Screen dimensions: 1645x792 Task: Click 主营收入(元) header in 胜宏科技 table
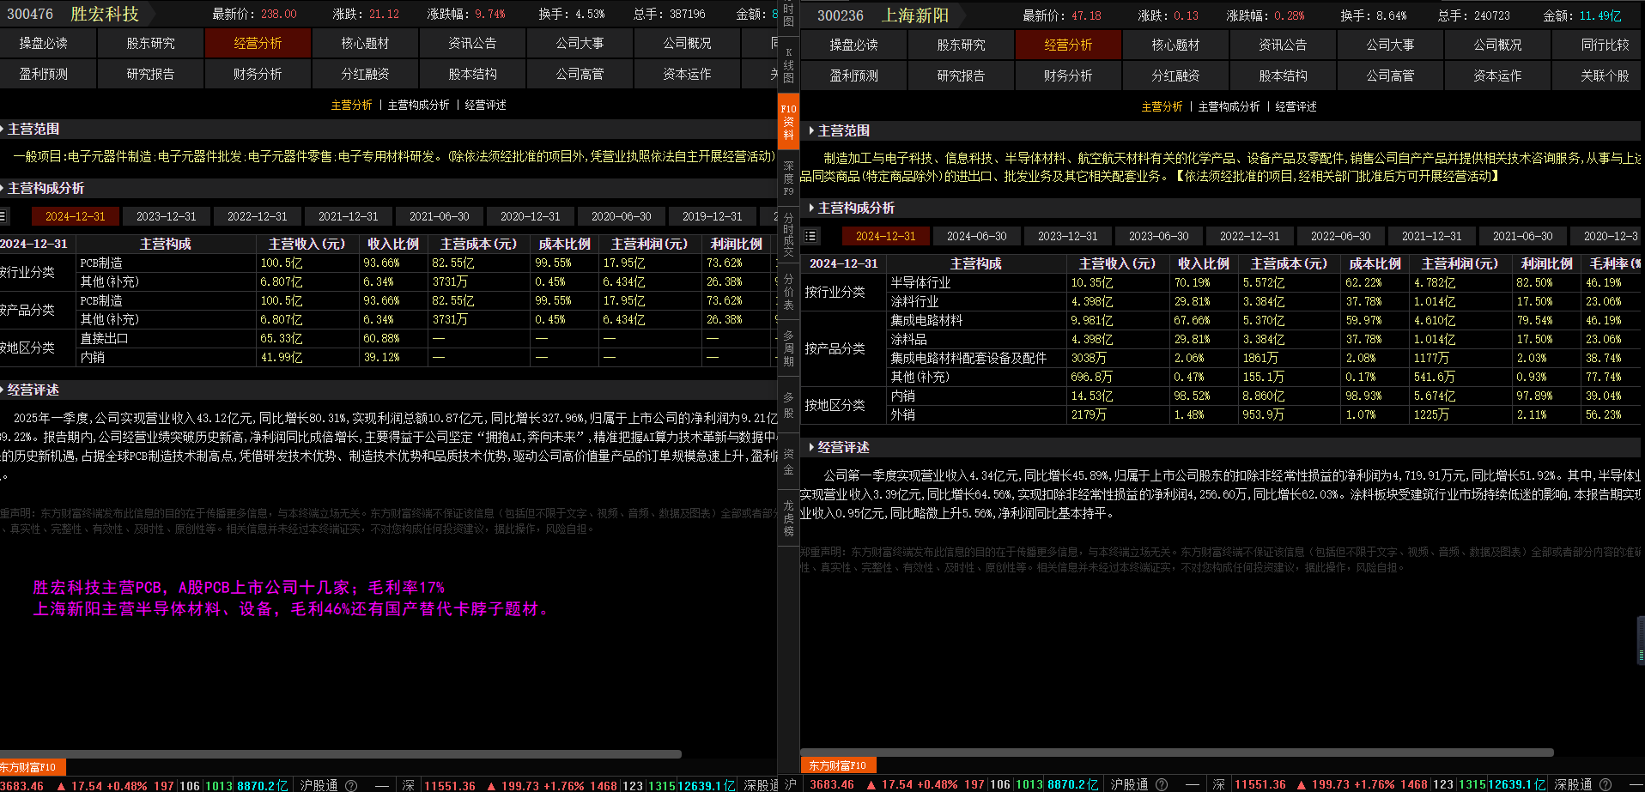307,244
